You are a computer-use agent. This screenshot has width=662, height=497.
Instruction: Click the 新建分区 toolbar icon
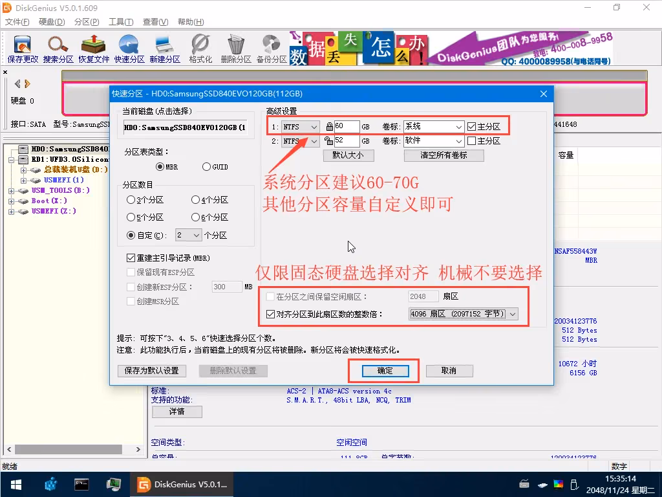coord(164,49)
